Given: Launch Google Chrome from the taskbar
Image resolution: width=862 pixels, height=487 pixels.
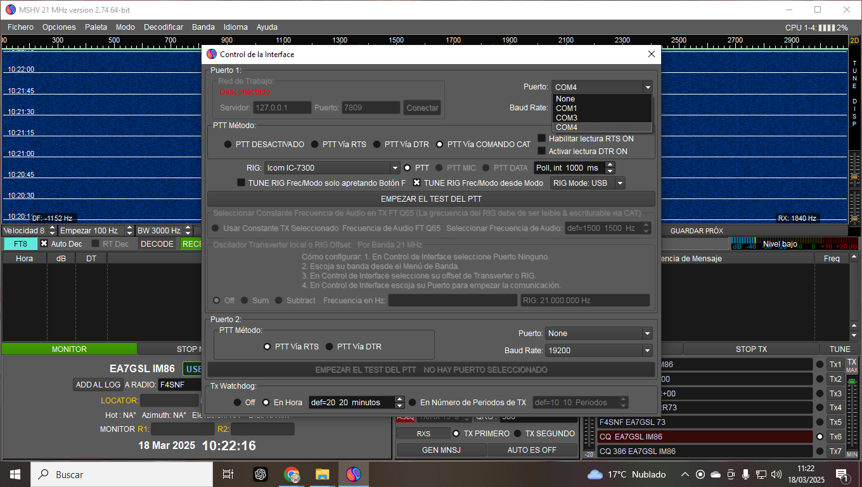Looking at the screenshot, I should (x=292, y=474).
